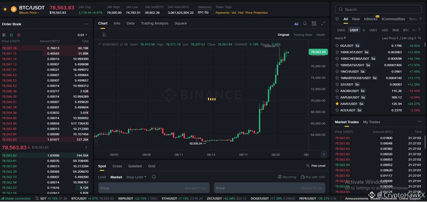Click the Bitcoin coin logo icon
Screen dimensions: 427x202
click(x=13, y=9)
